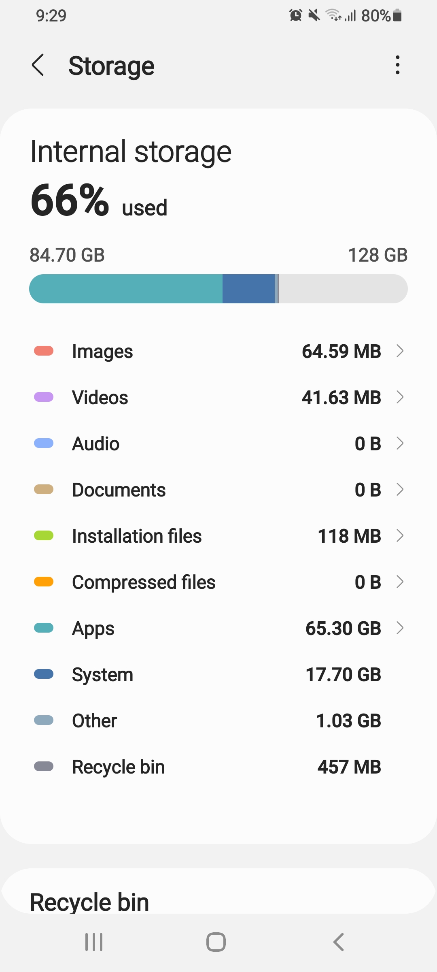Open the Apps category

pyautogui.click(x=218, y=628)
